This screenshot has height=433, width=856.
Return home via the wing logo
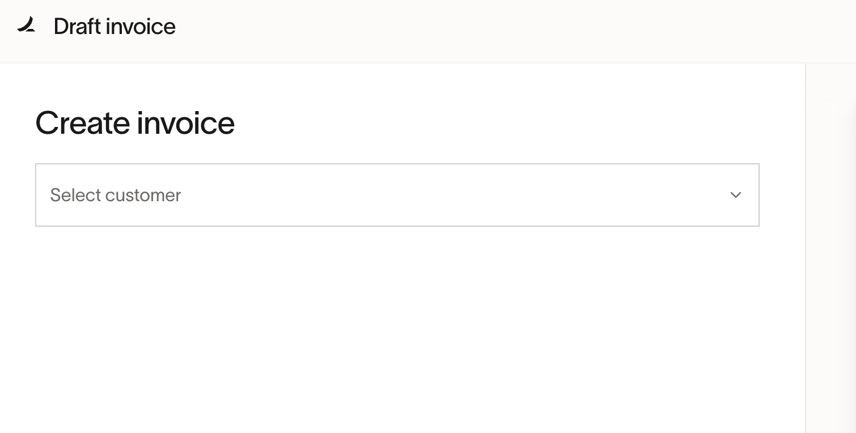[x=26, y=25]
